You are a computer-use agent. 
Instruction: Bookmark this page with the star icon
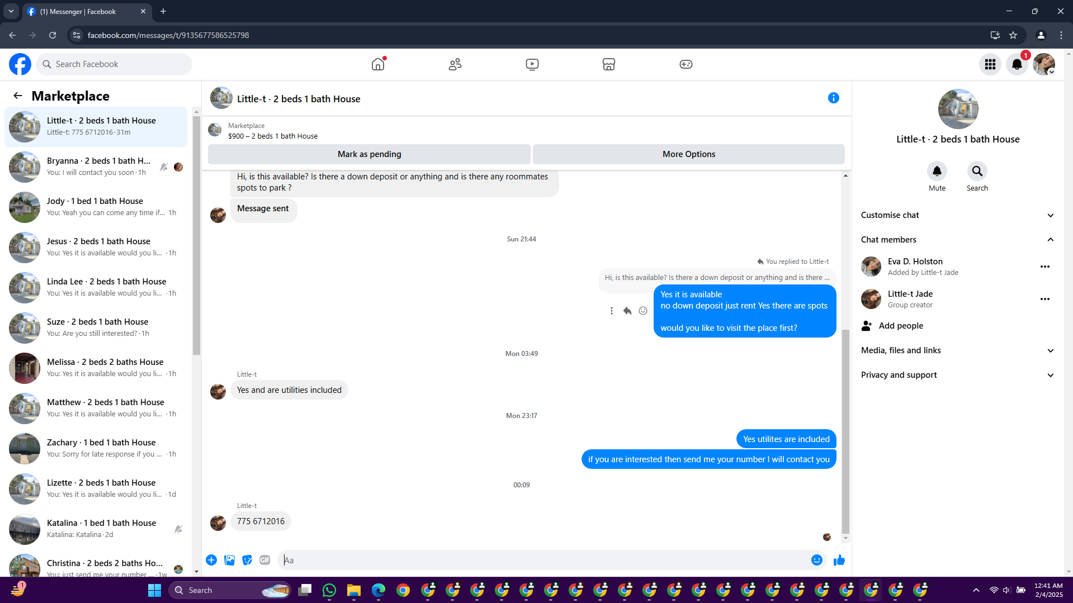(1013, 35)
